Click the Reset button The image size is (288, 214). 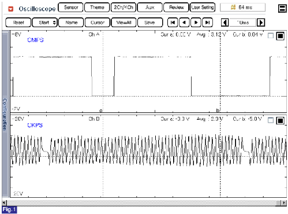point(18,23)
